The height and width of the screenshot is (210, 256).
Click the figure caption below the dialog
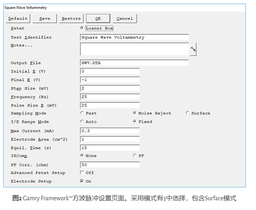point(125,198)
